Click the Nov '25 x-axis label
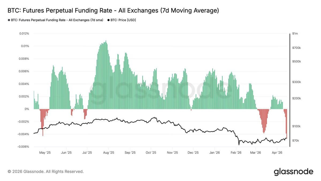This screenshot has width=321, height=181. [172, 153]
